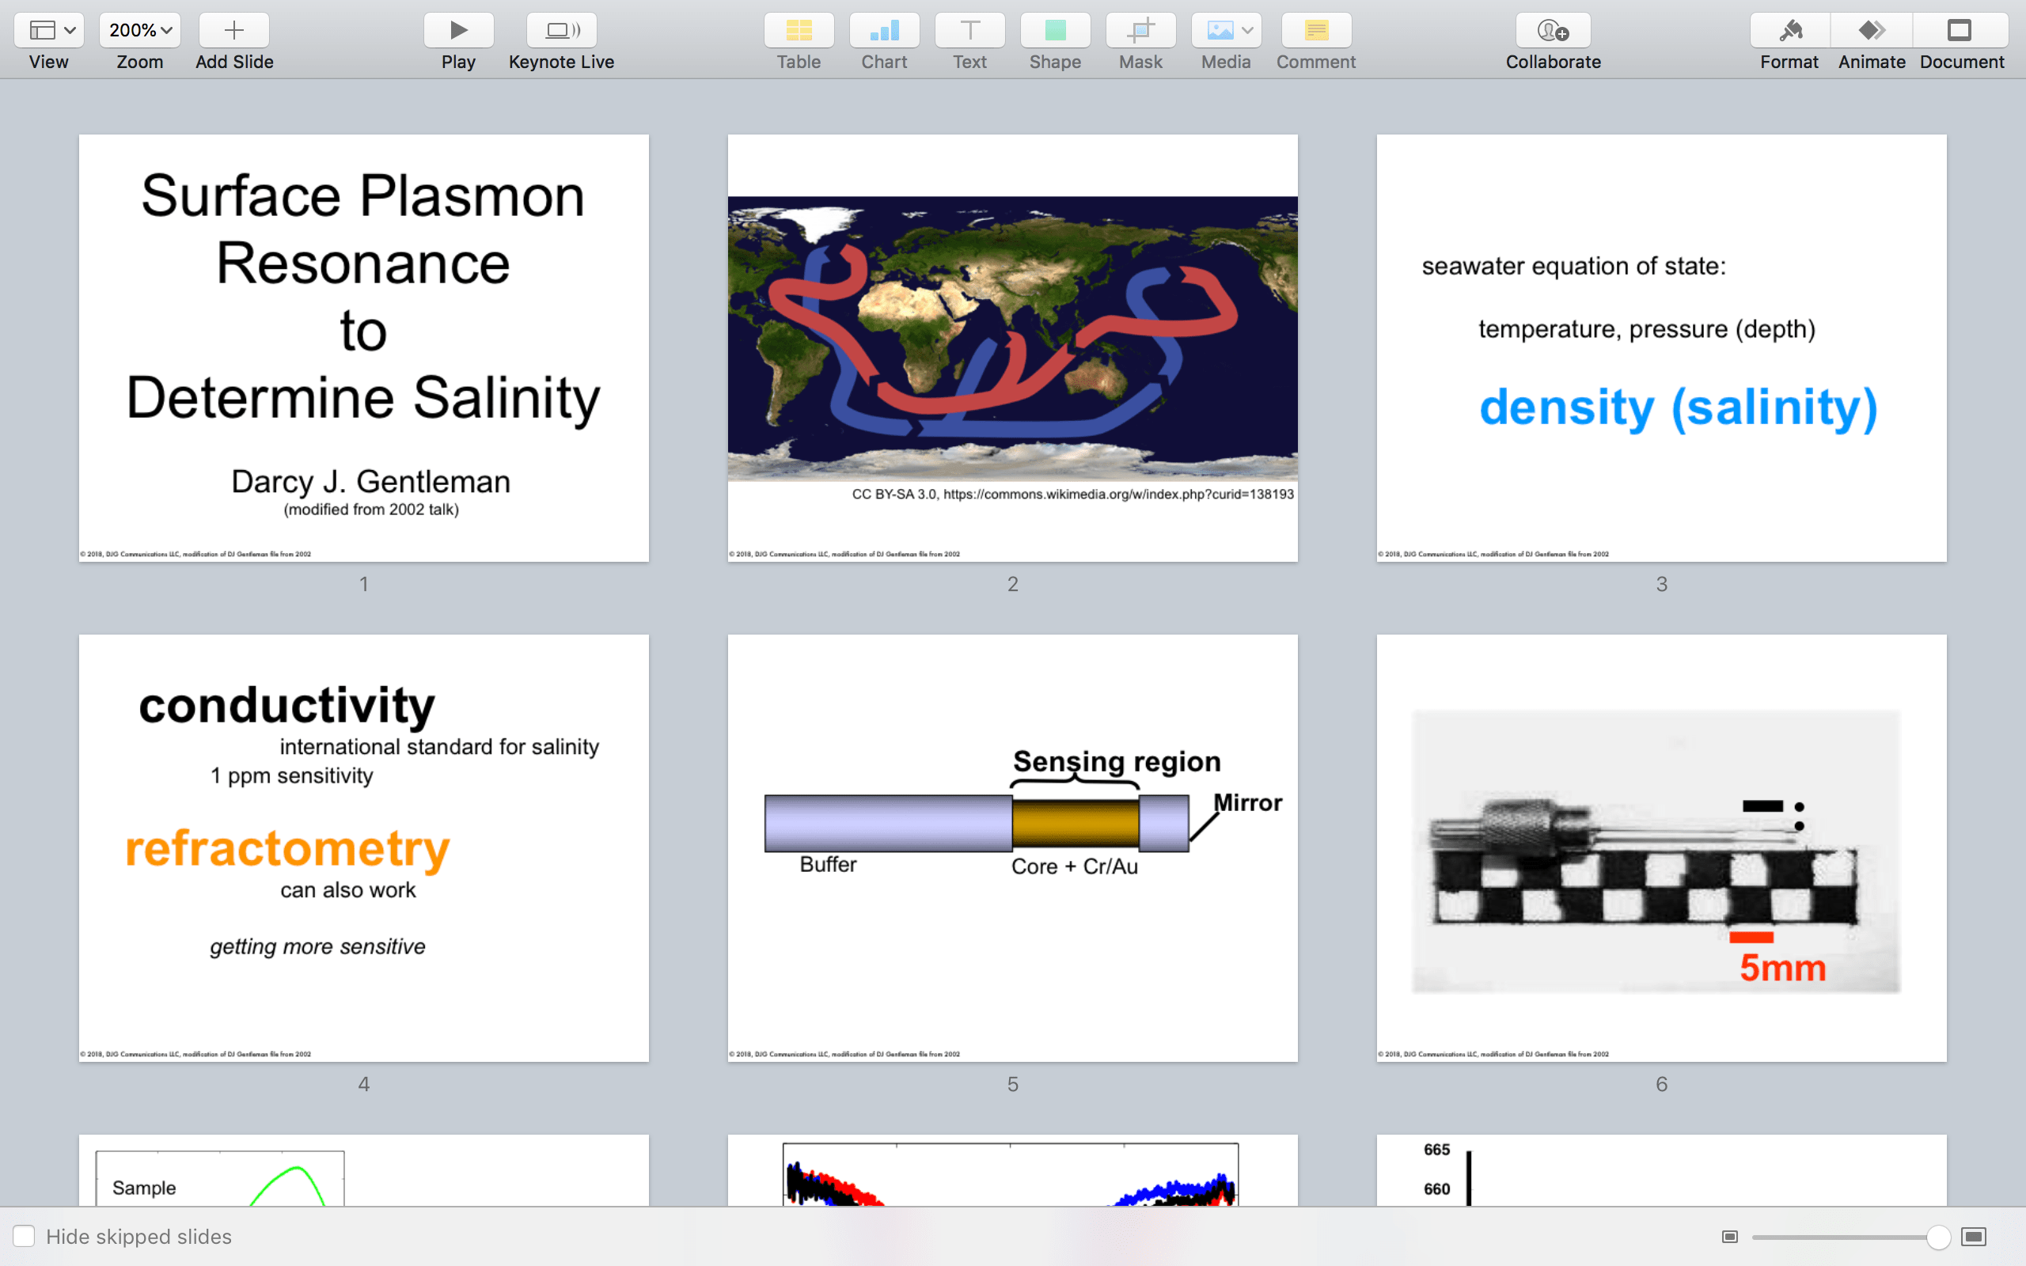Click the Comment toolbar icon
Viewport: 2026px width, 1266px height.
click(x=1315, y=31)
